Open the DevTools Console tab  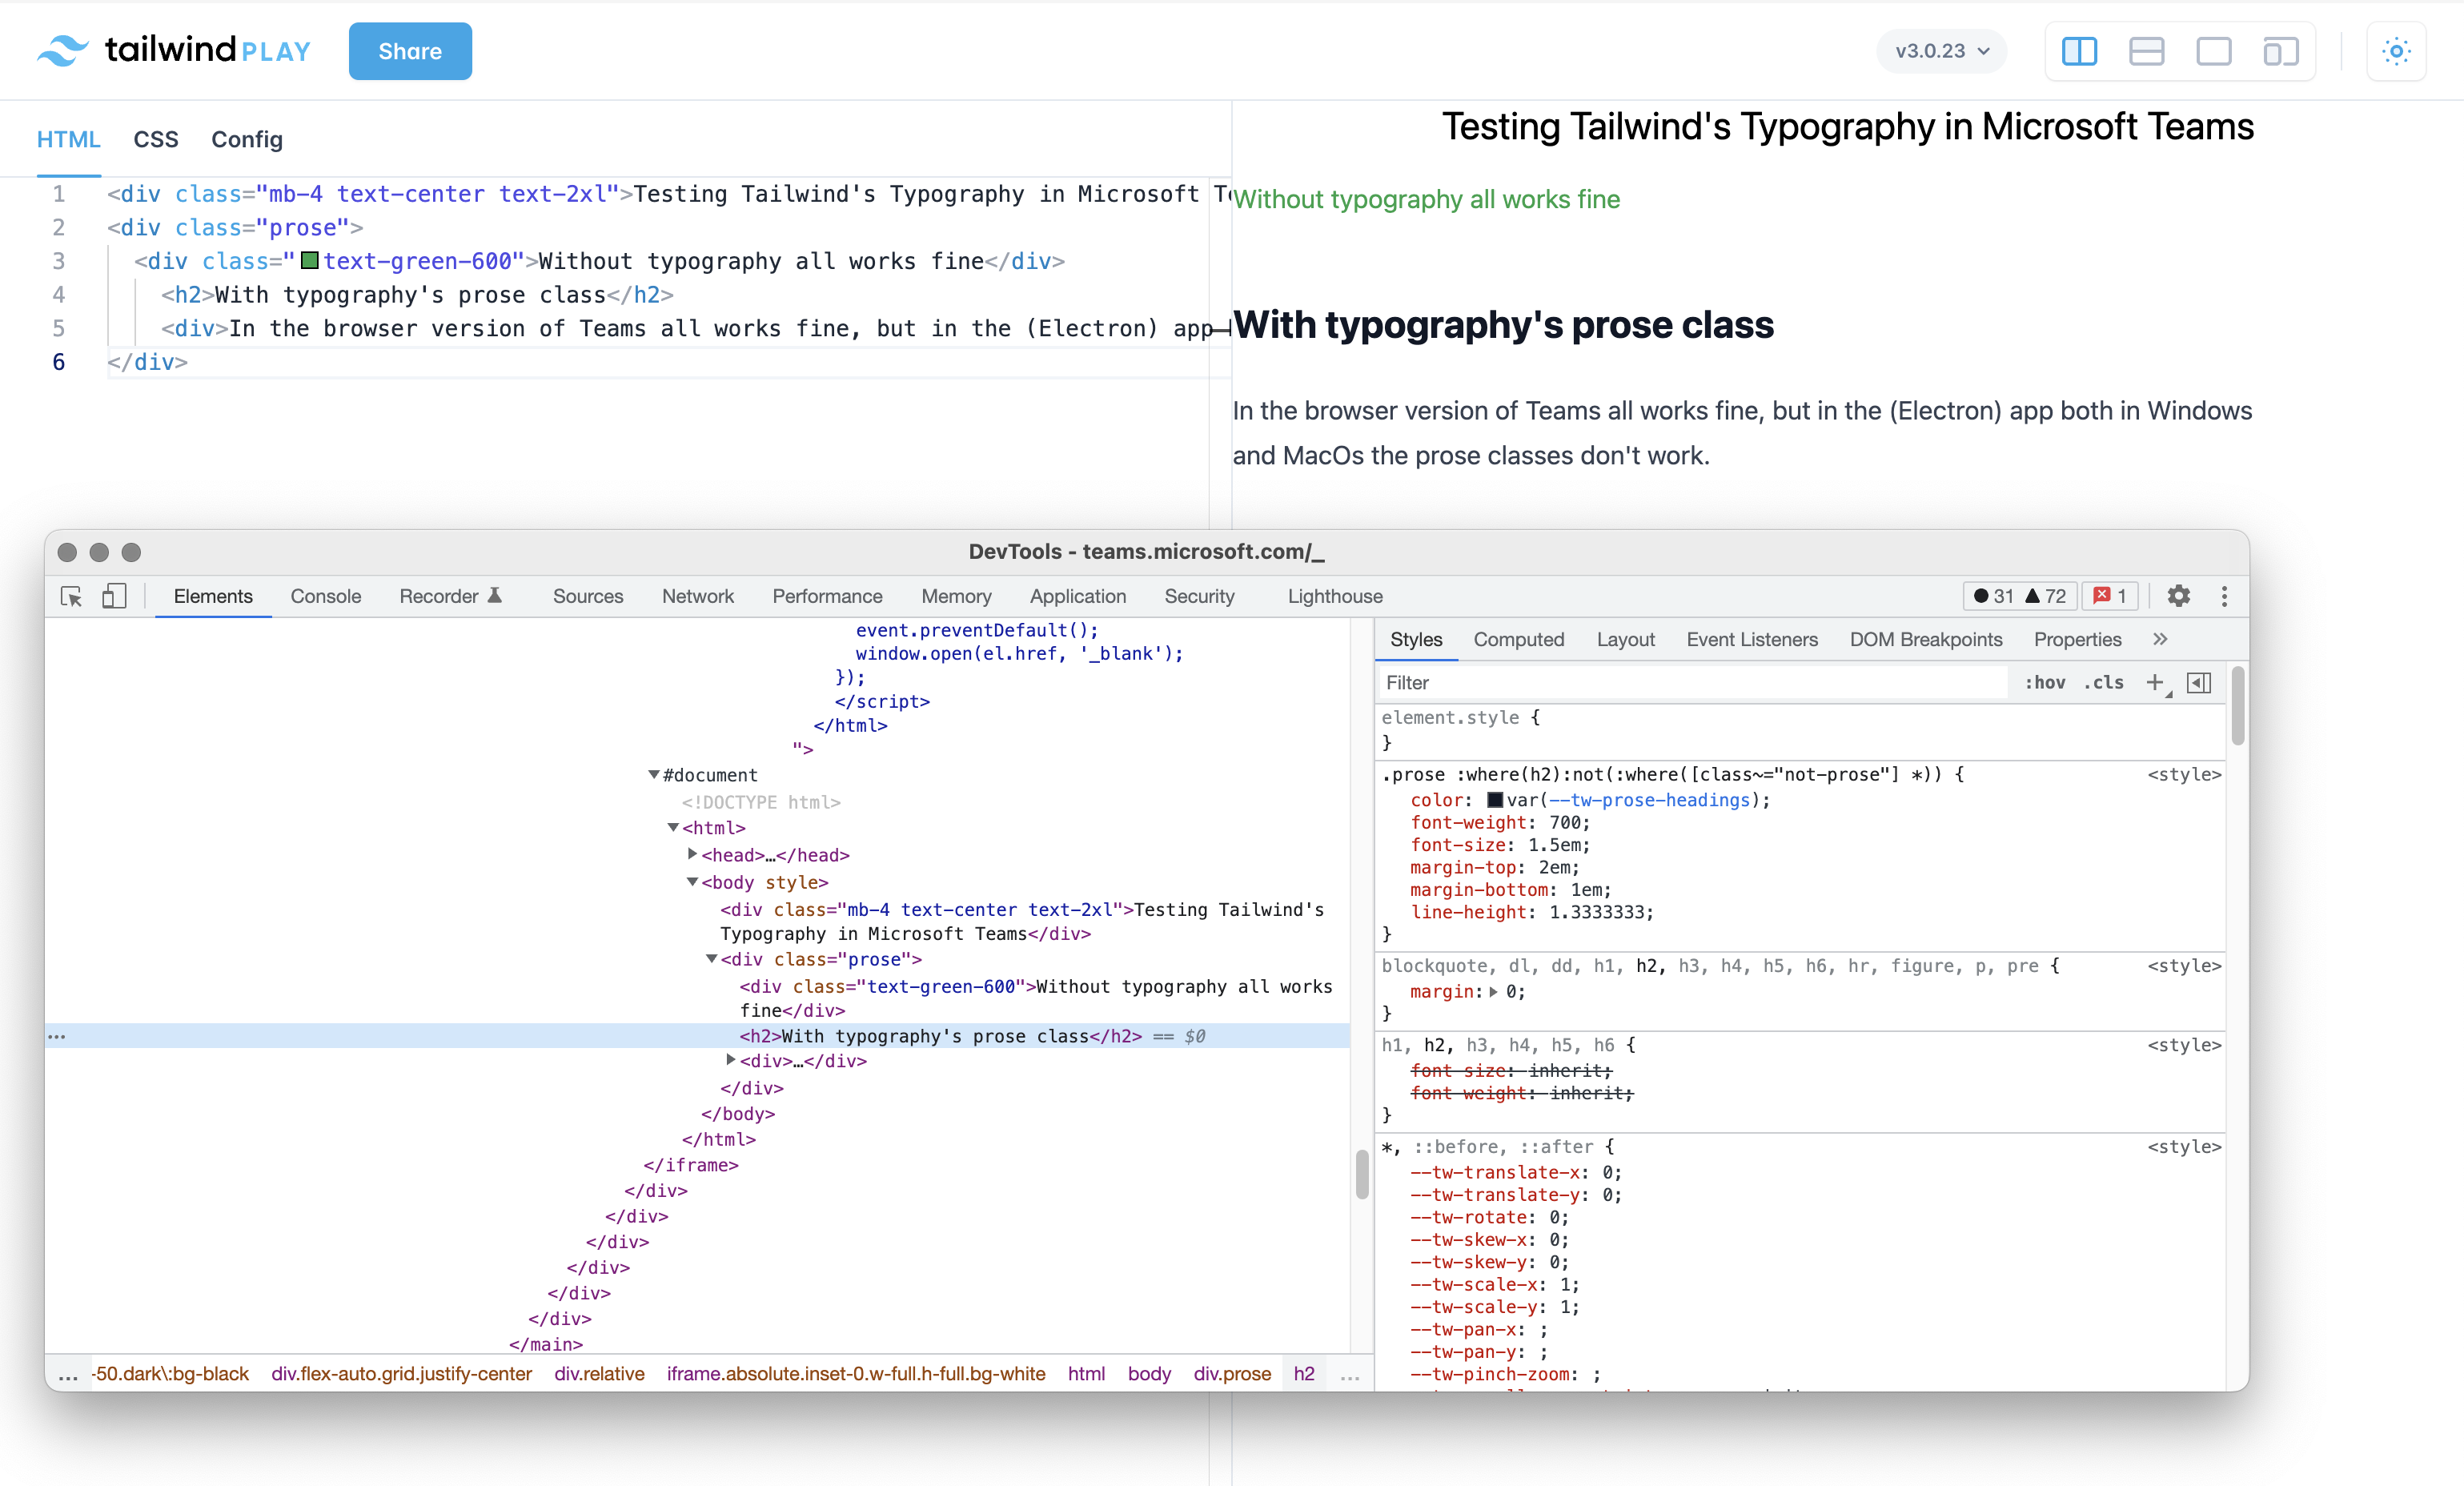point(326,596)
